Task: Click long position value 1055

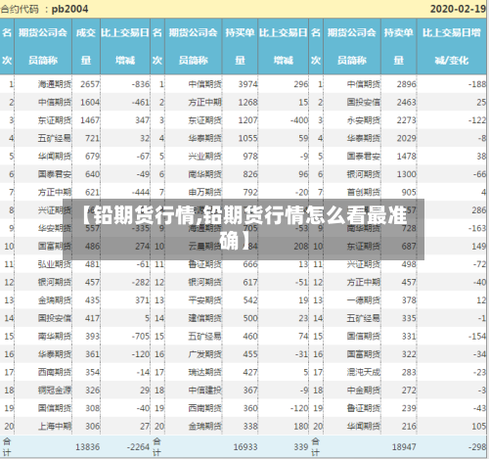Action: tap(247, 138)
